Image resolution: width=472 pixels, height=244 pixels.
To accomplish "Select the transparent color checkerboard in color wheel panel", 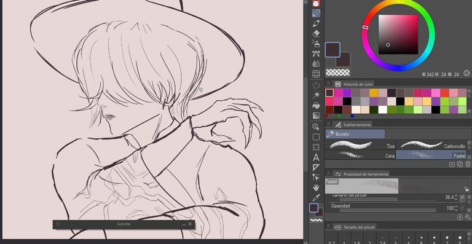I will pos(338,72).
